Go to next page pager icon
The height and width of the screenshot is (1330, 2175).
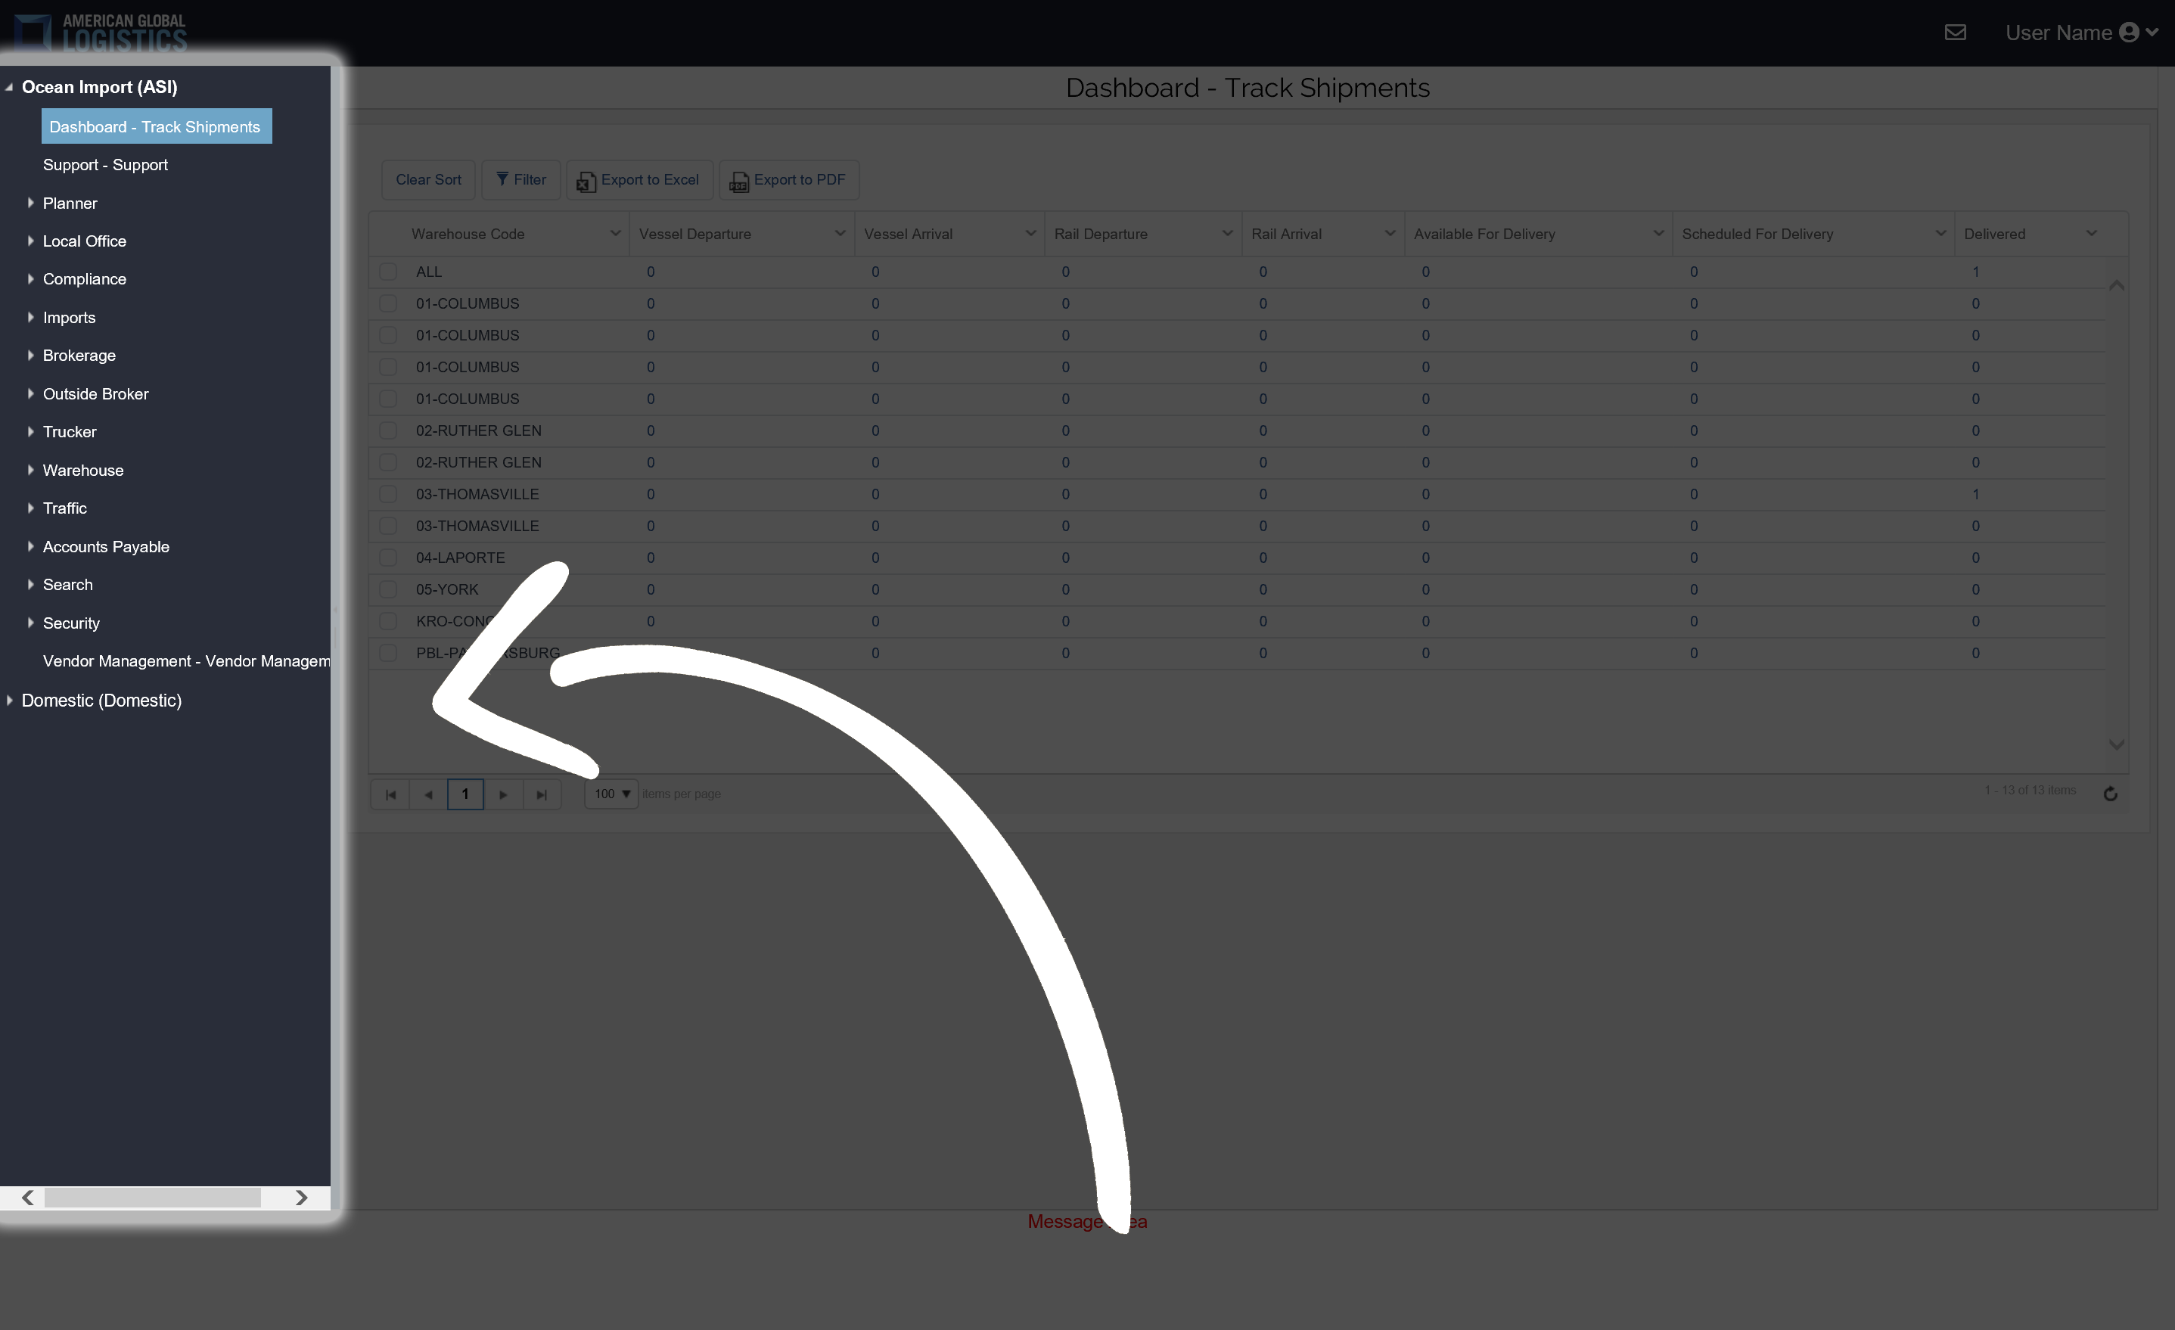pos(503,794)
